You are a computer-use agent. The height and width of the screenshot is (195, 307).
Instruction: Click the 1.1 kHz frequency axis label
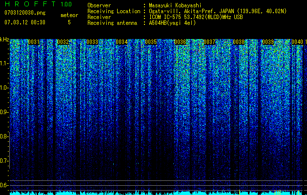click(x=3, y=63)
